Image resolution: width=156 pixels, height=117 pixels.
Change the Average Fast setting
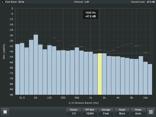[106, 112]
